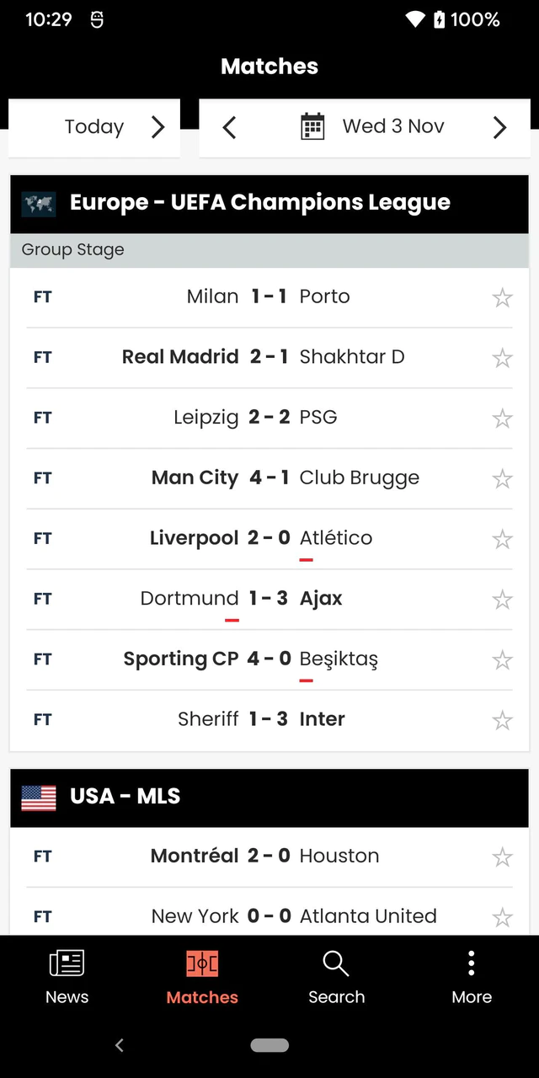539x1078 pixels.
Task: Favorite the Sheriff vs Inter match
Action: point(502,720)
